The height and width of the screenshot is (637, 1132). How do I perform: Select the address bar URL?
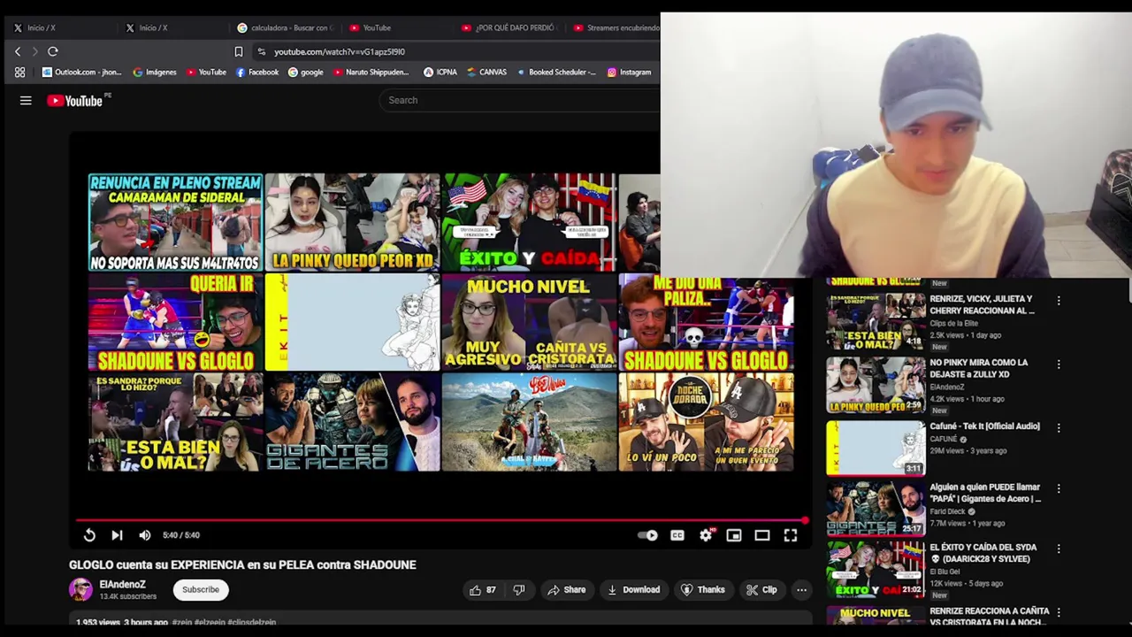tap(340, 52)
